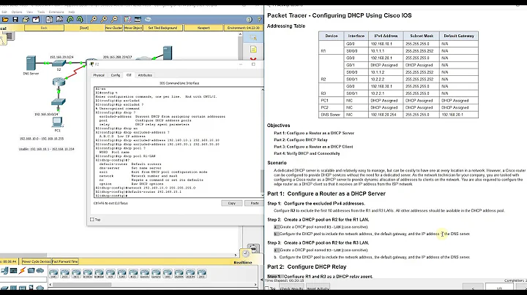
Task: Toggle Top checkbox in PT Activity window
Action: tap(267, 288)
